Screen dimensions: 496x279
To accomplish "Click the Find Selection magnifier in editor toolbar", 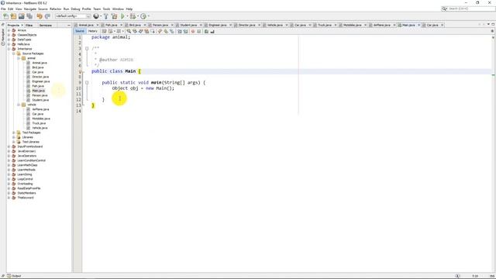I will click(129, 31).
